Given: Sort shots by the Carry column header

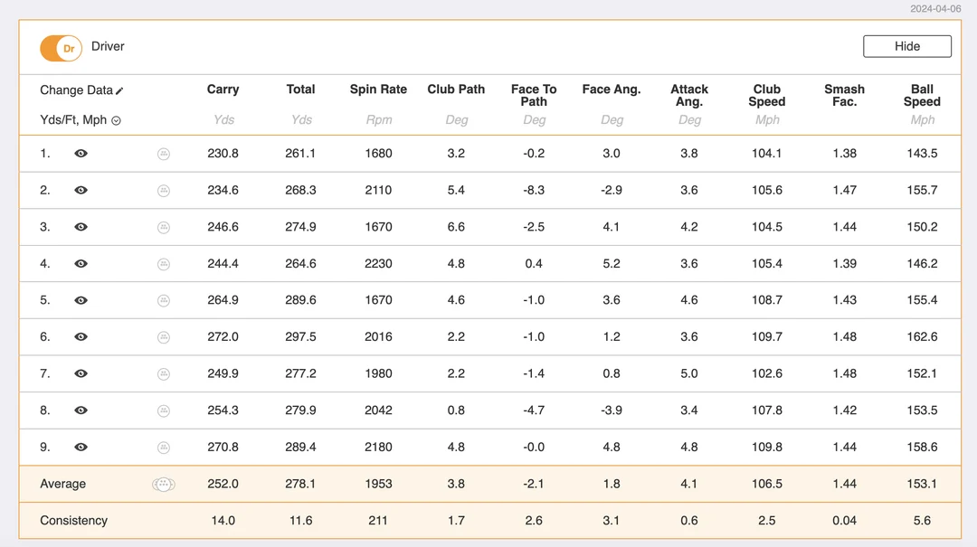Looking at the screenshot, I should pos(223,90).
